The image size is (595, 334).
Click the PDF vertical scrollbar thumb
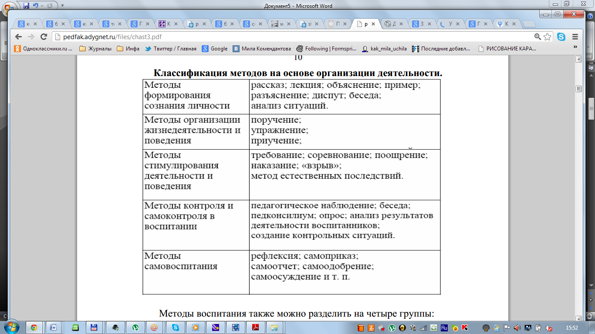coord(579,89)
